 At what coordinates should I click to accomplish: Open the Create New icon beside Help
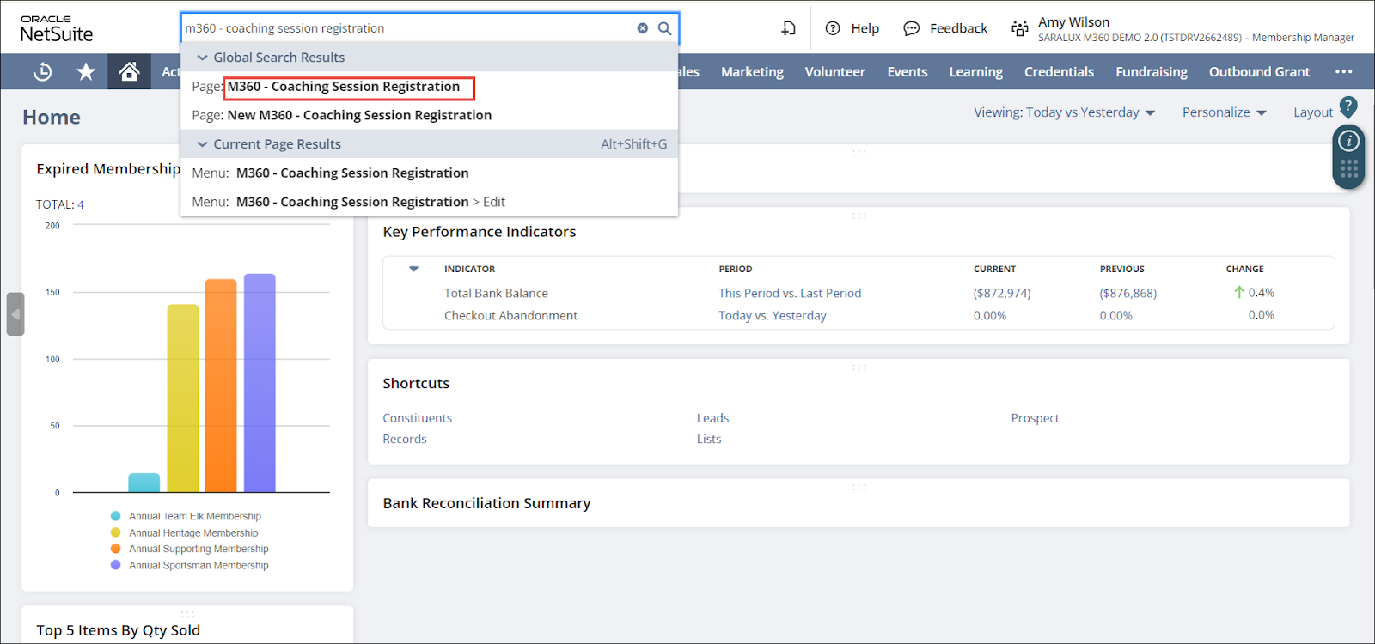788,28
